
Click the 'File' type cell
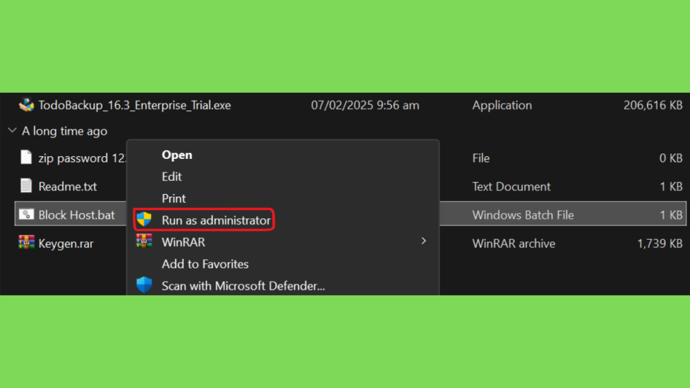click(x=481, y=158)
